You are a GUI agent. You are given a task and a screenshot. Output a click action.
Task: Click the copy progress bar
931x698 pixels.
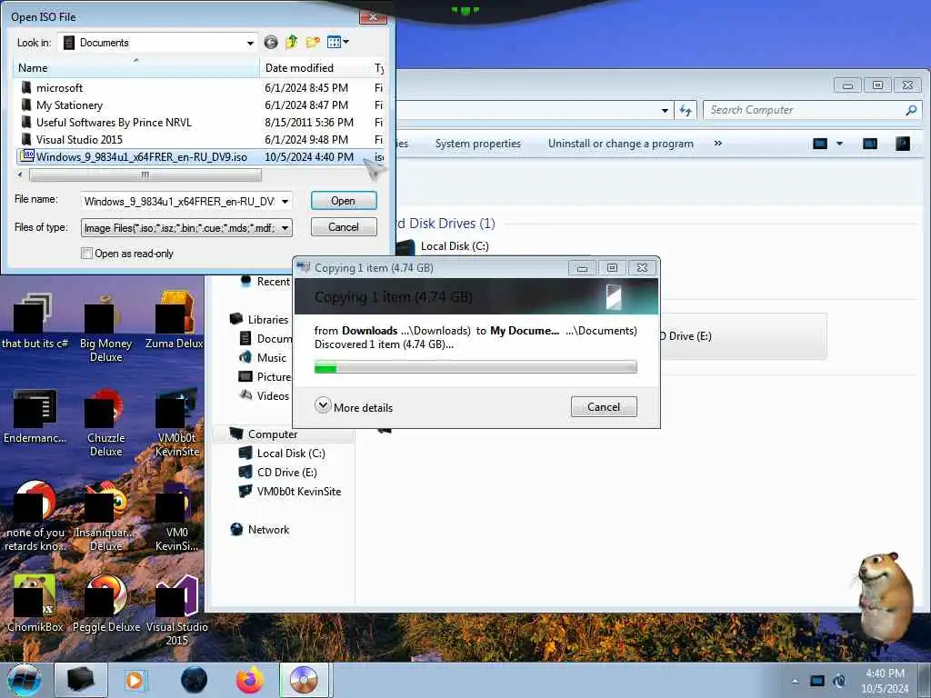(475, 367)
